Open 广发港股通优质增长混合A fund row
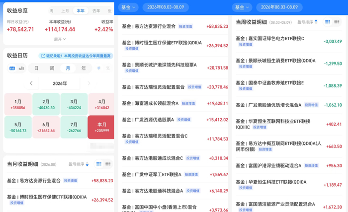This screenshot has height=212, width=348. click(289, 105)
